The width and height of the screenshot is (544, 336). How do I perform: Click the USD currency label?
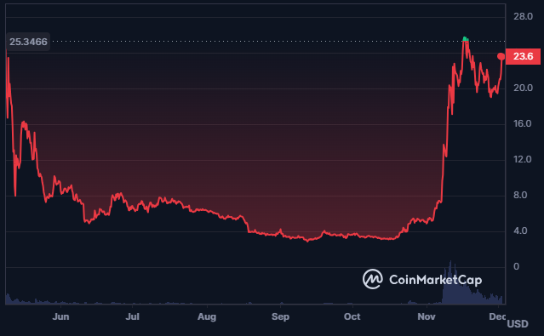coord(518,324)
